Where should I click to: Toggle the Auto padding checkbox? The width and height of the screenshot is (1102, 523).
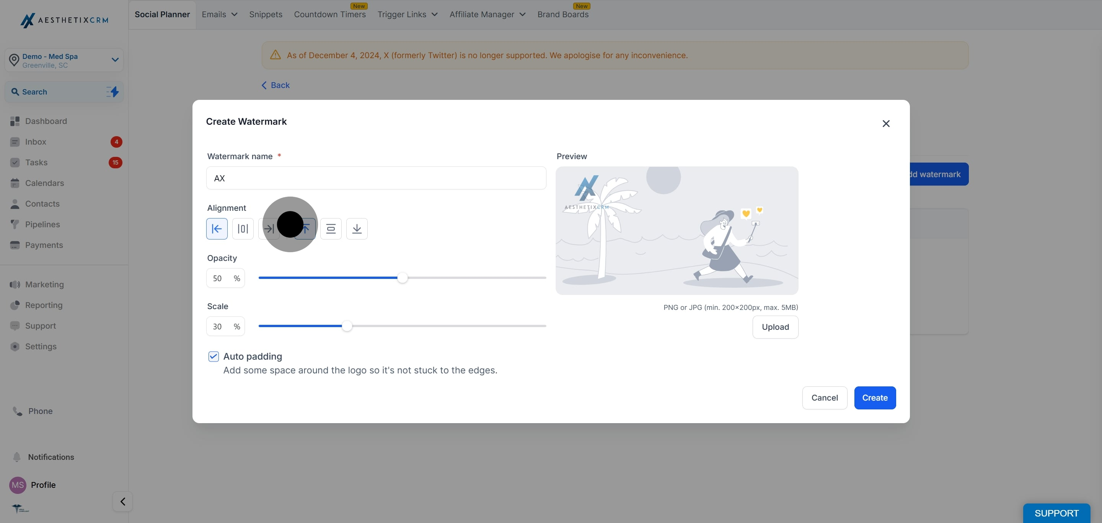pos(214,356)
